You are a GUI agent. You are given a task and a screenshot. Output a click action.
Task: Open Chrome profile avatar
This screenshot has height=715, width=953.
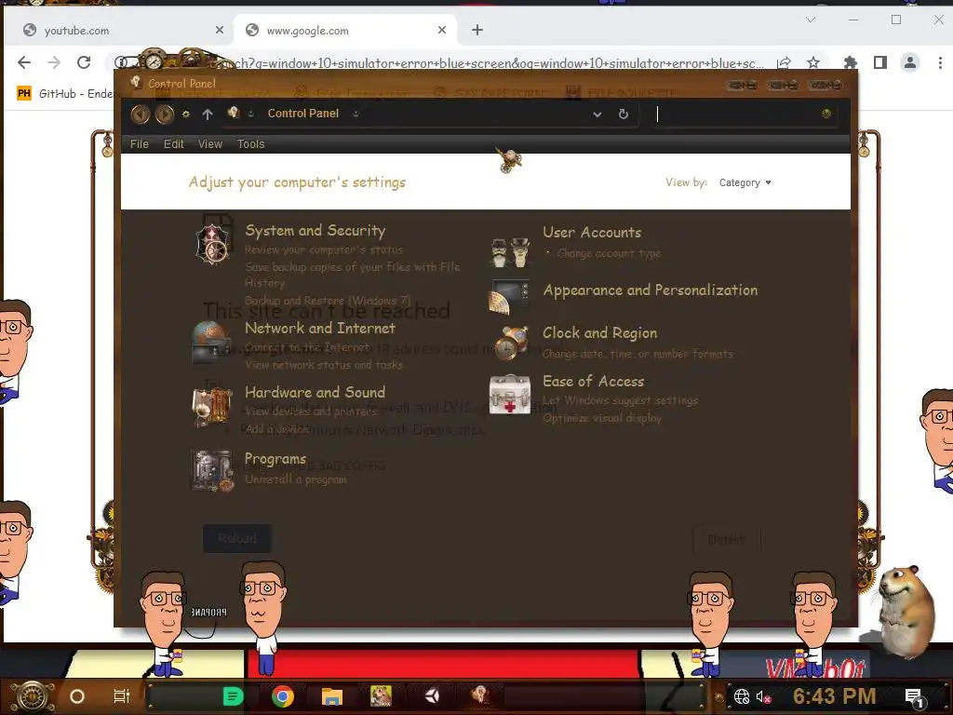(910, 62)
